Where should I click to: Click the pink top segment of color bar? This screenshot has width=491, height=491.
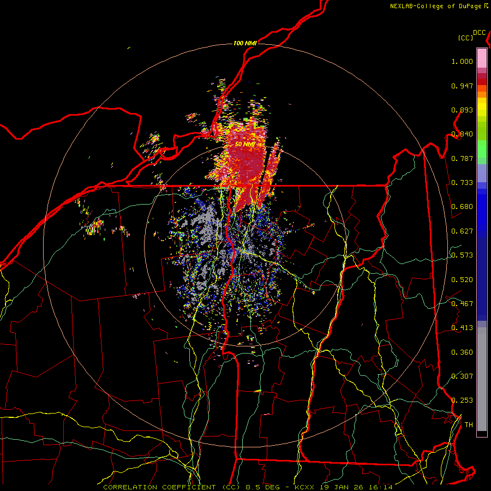click(482, 58)
